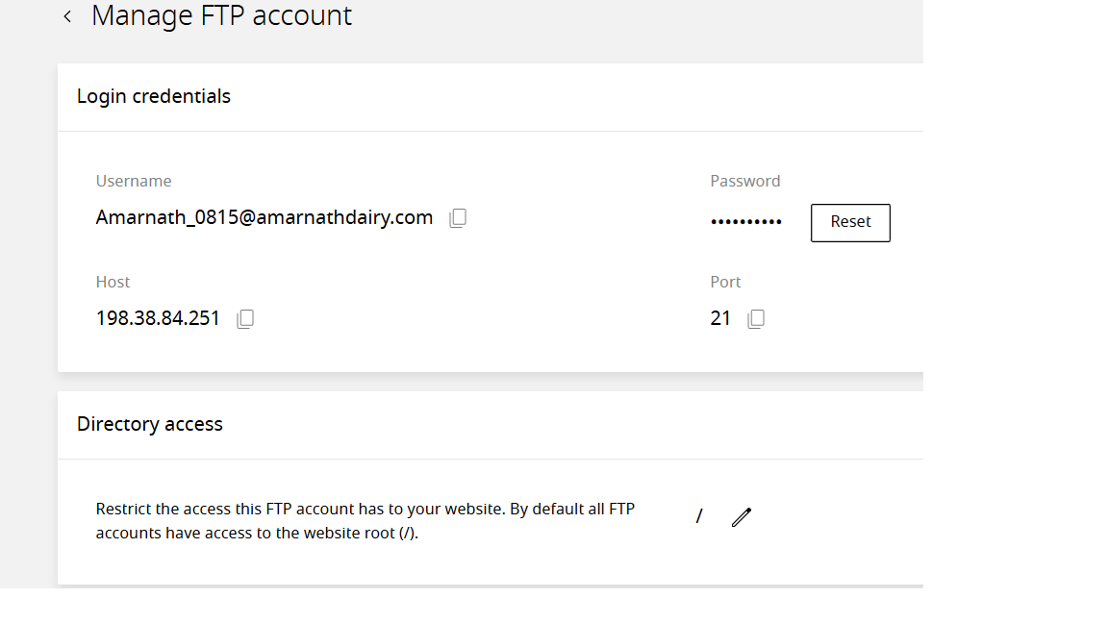Image resolution: width=1108 pixels, height=623 pixels.
Task: Copy the port number
Action: (x=756, y=318)
